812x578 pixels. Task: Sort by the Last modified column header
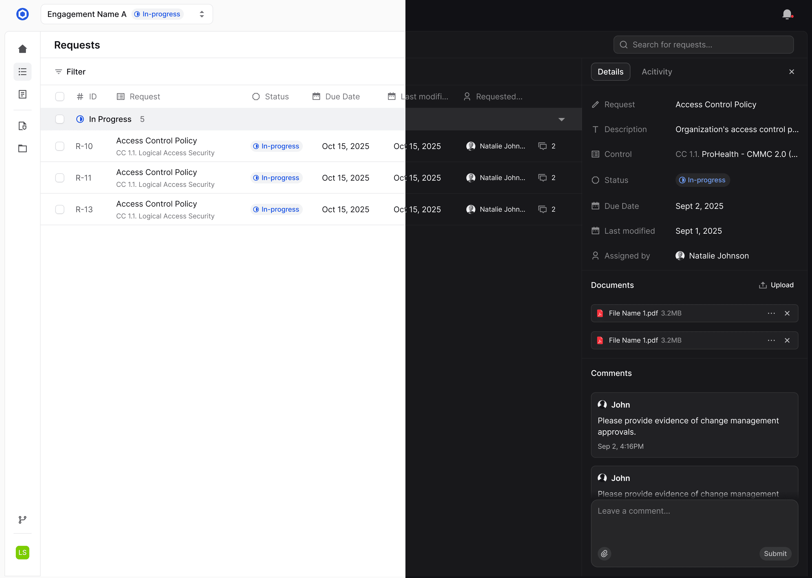point(418,97)
